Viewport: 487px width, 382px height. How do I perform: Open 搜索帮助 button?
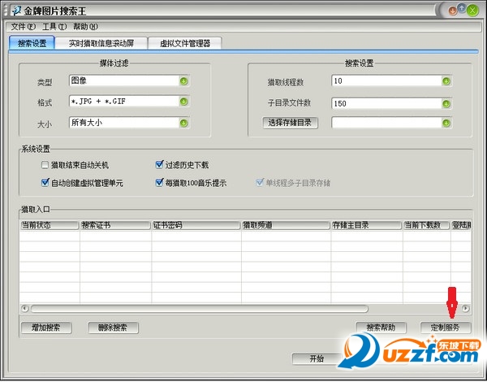[x=381, y=328]
